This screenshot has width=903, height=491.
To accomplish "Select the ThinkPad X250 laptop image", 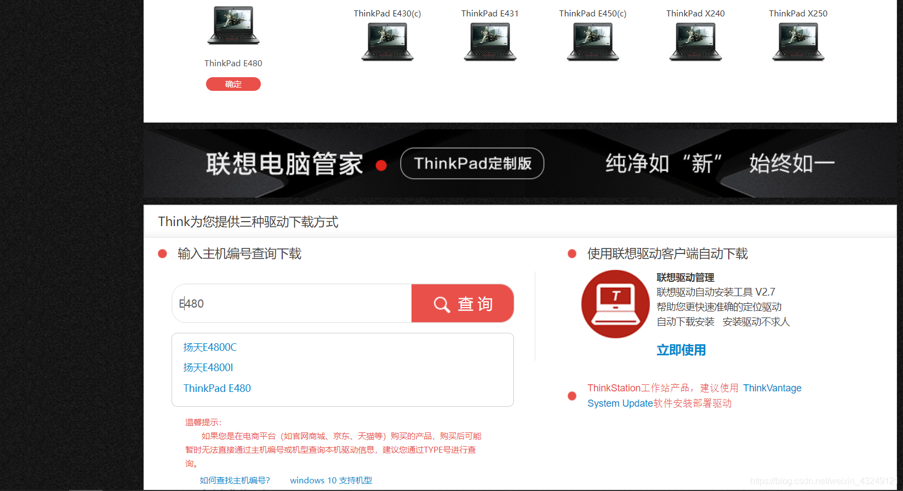I will (798, 42).
